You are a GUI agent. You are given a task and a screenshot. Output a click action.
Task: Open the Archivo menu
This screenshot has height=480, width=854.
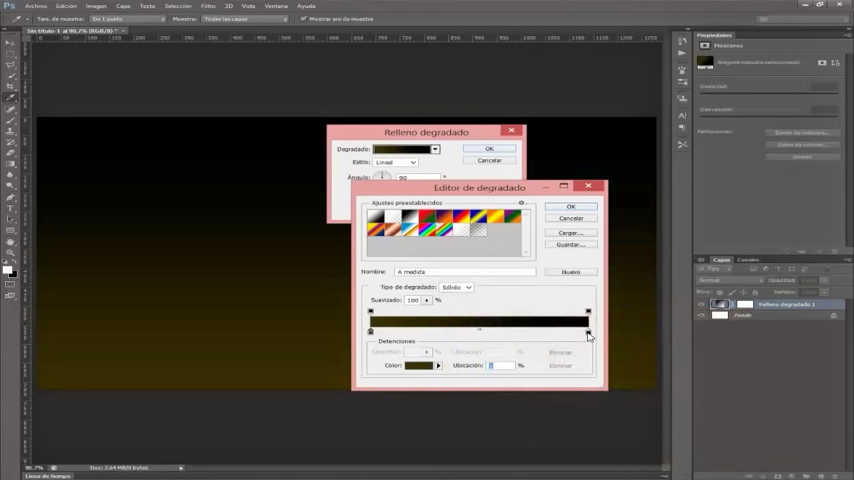click(x=36, y=6)
